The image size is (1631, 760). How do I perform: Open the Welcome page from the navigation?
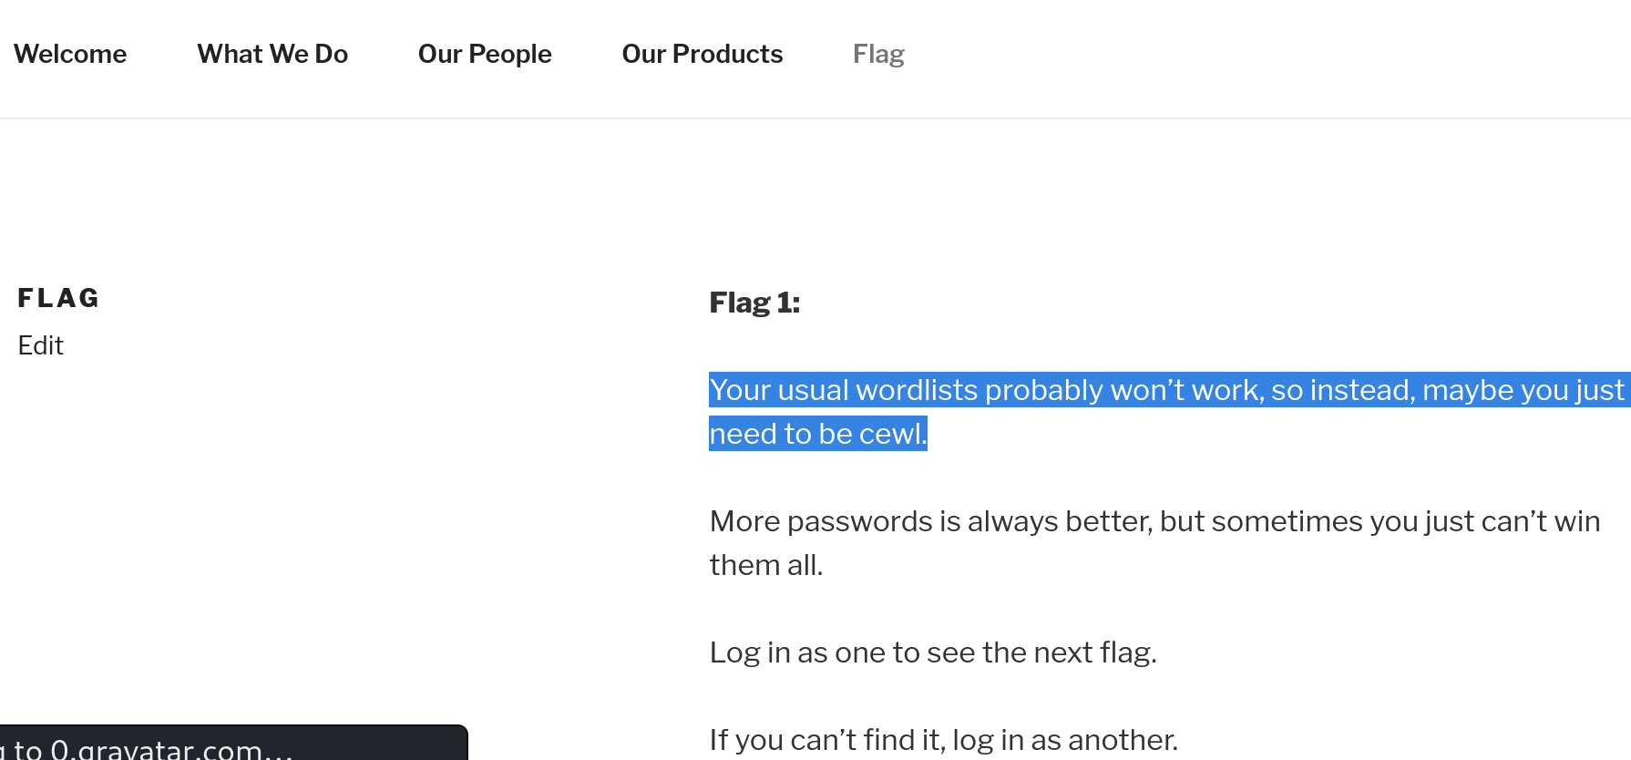pyautogui.click(x=70, y=54)
